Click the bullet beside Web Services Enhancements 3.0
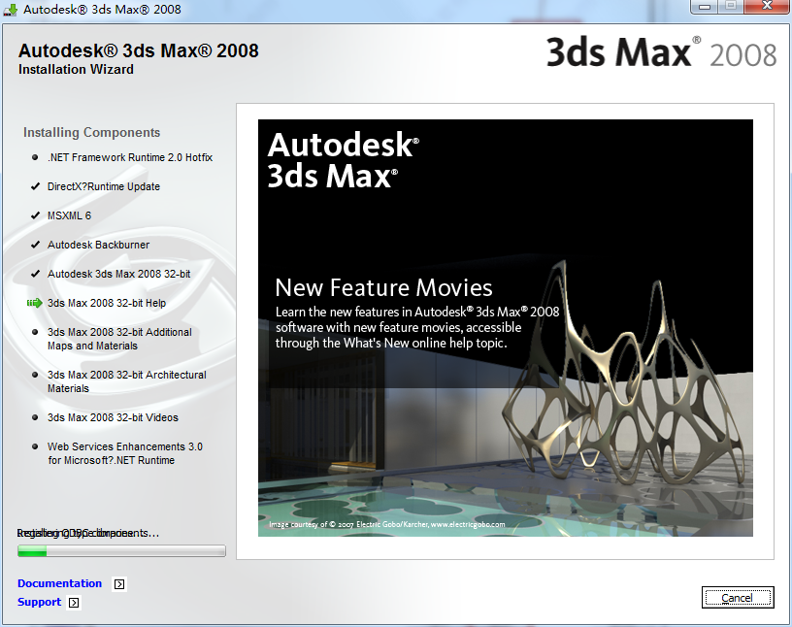Screen dimensions: 792x627 pos(35,446)
